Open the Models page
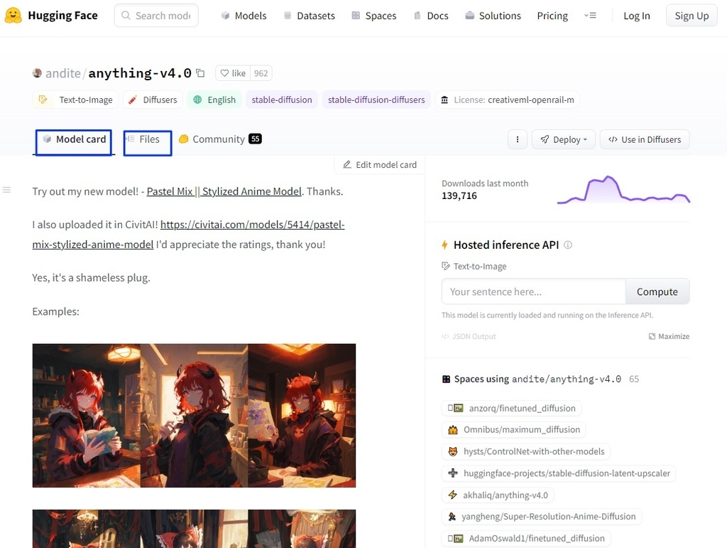 [244, 16]
